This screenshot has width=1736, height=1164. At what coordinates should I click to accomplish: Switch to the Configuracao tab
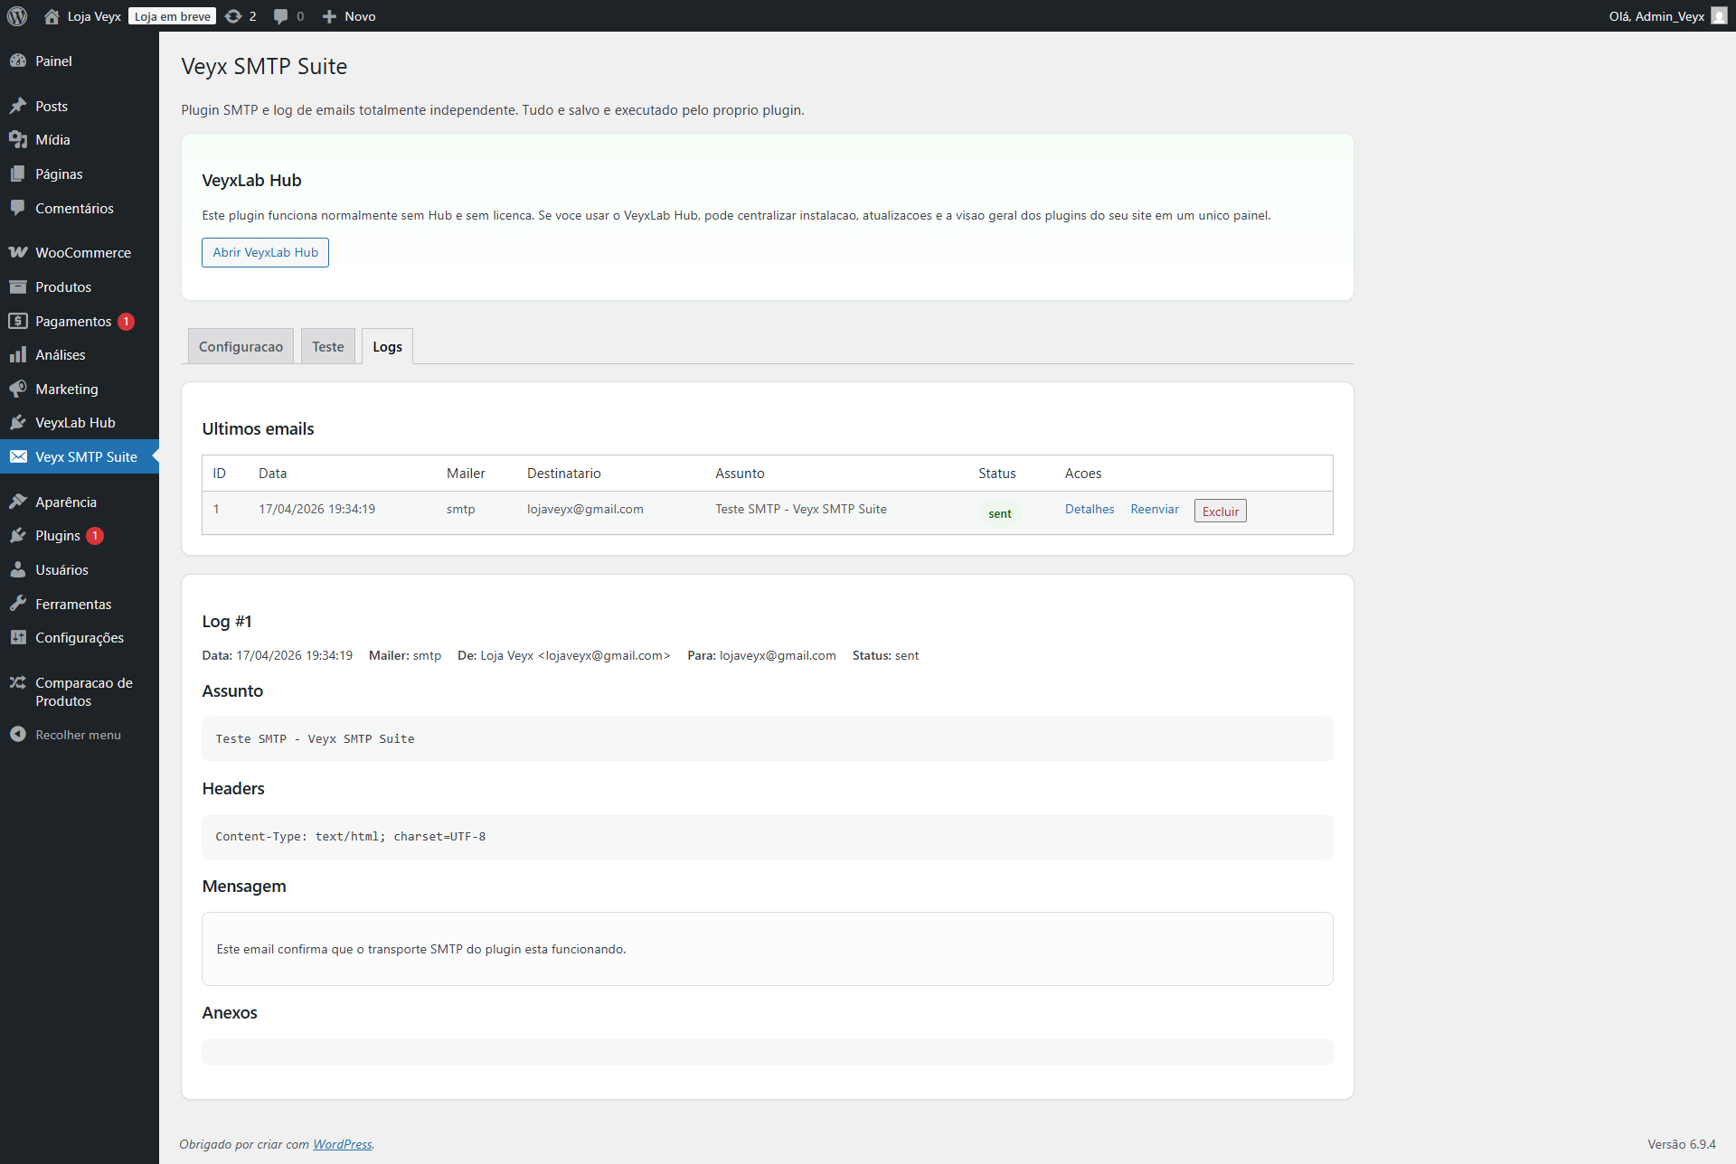point(241,346)
